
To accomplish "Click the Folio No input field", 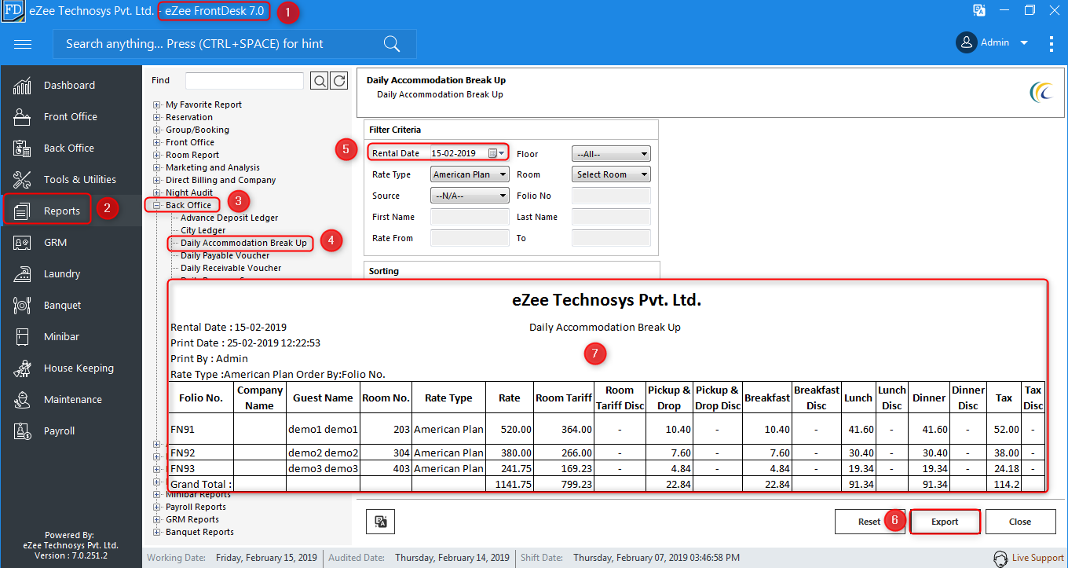I will tap(611, 196).
